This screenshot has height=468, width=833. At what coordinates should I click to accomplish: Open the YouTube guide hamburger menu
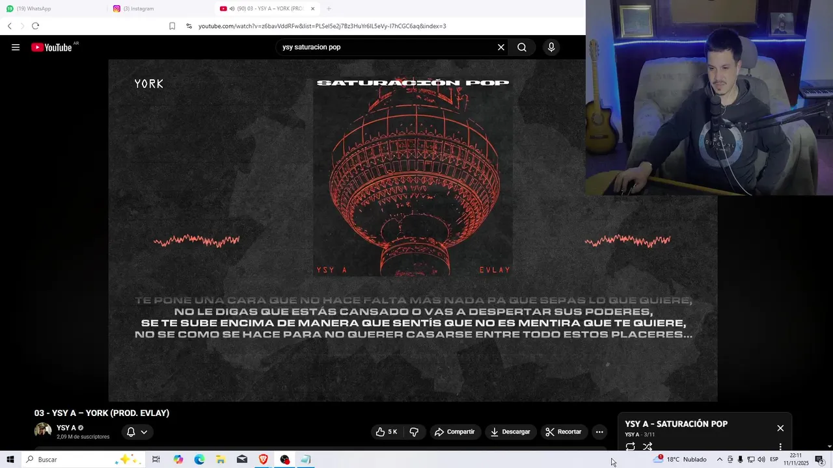[16, 47]
